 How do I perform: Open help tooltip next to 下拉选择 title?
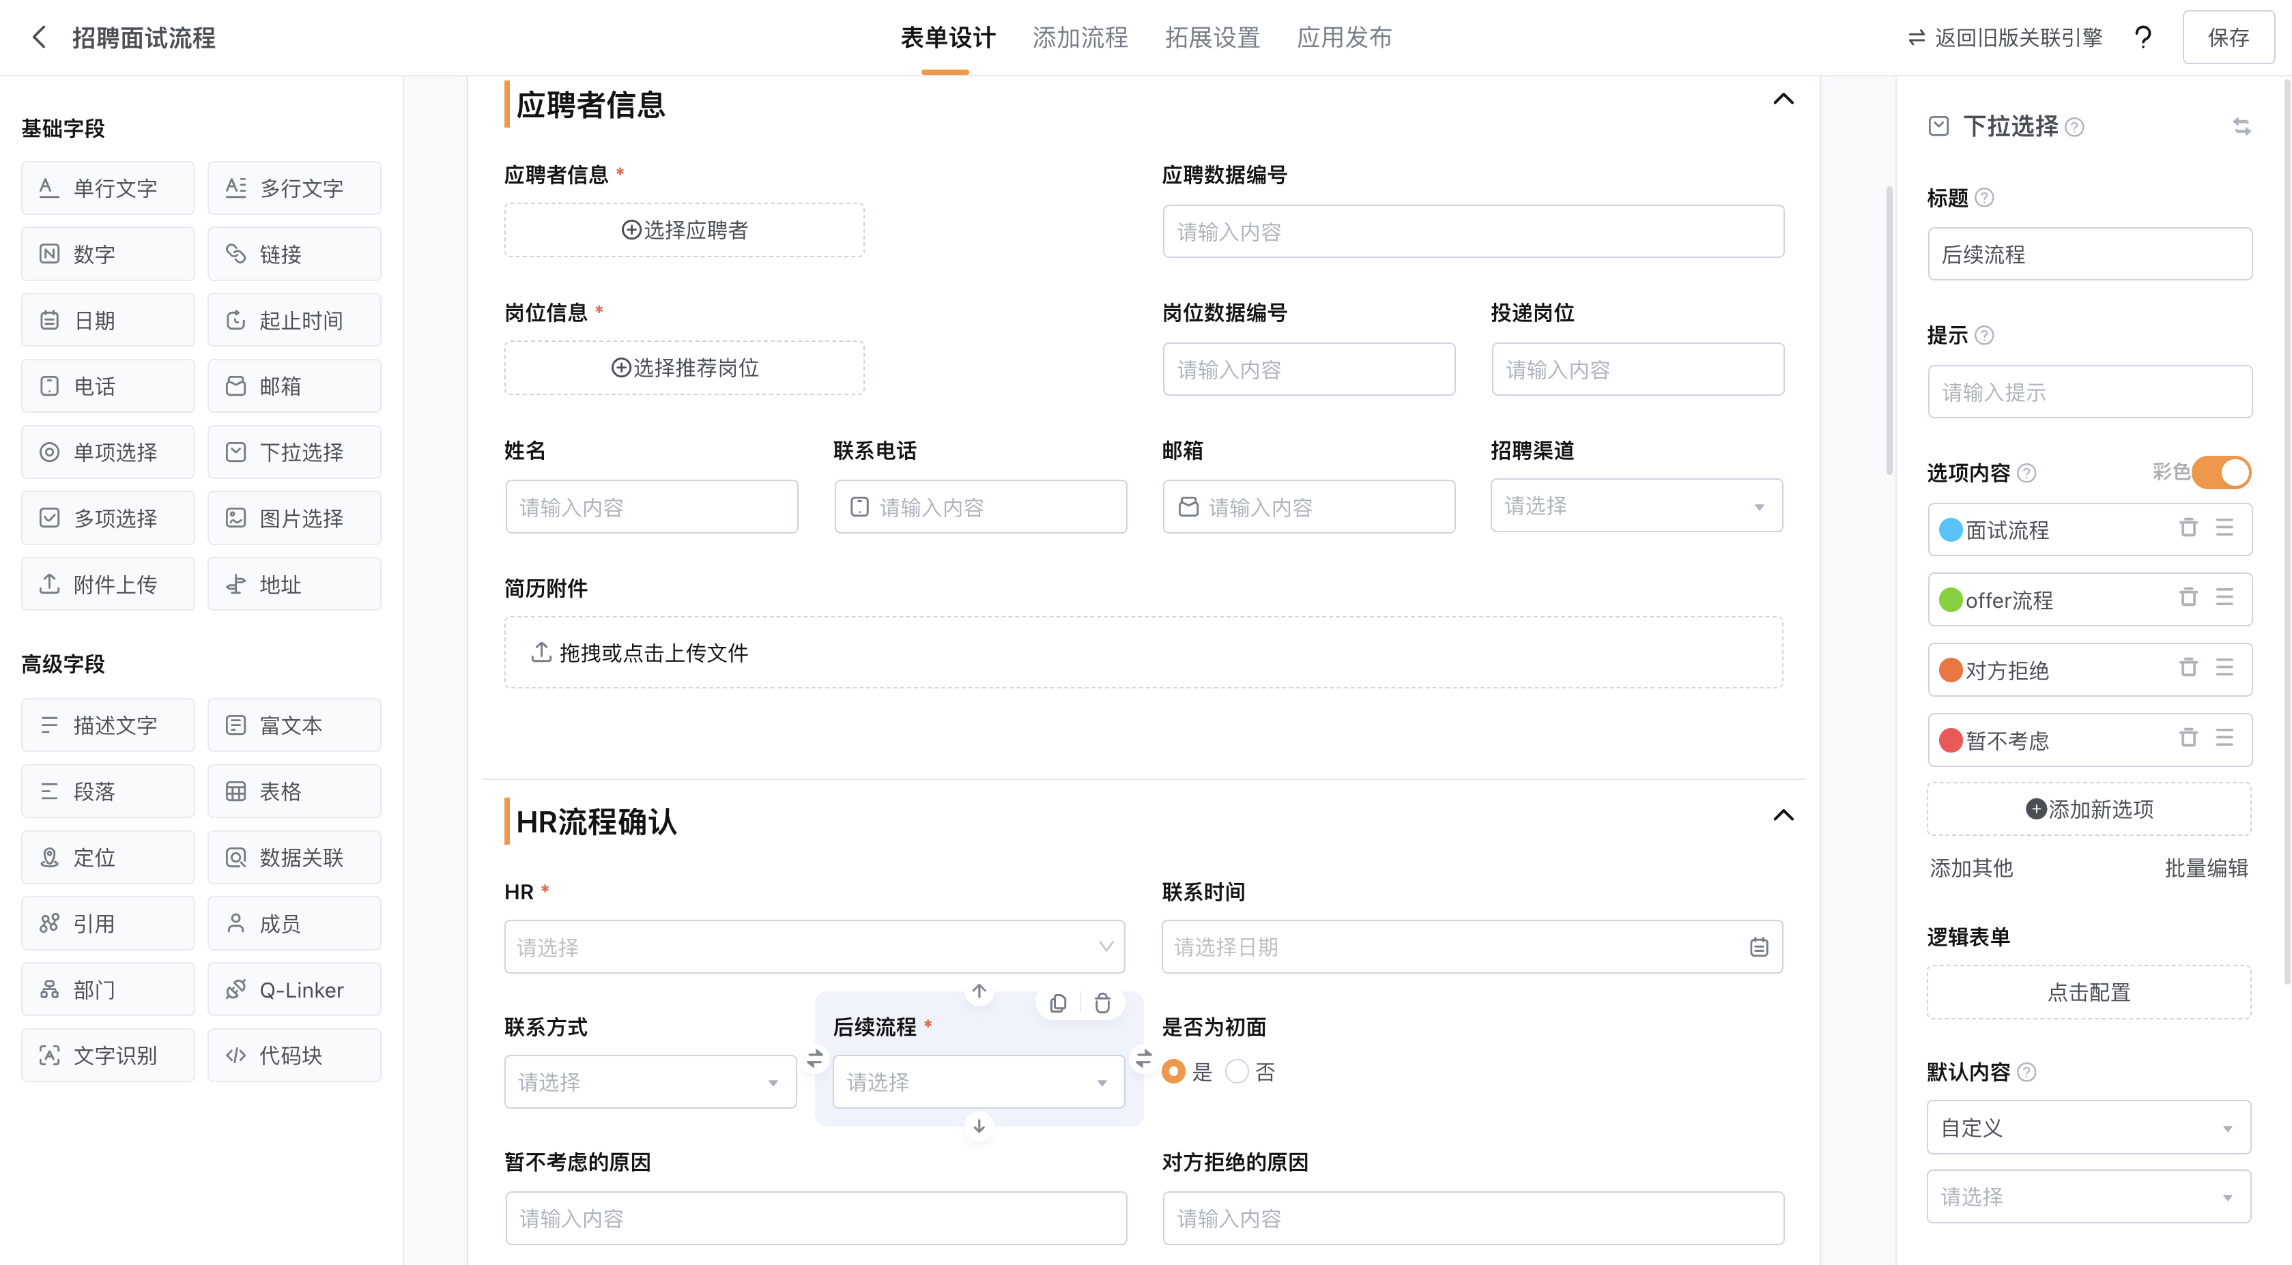pyautogui.click(x=2074, y=127)
